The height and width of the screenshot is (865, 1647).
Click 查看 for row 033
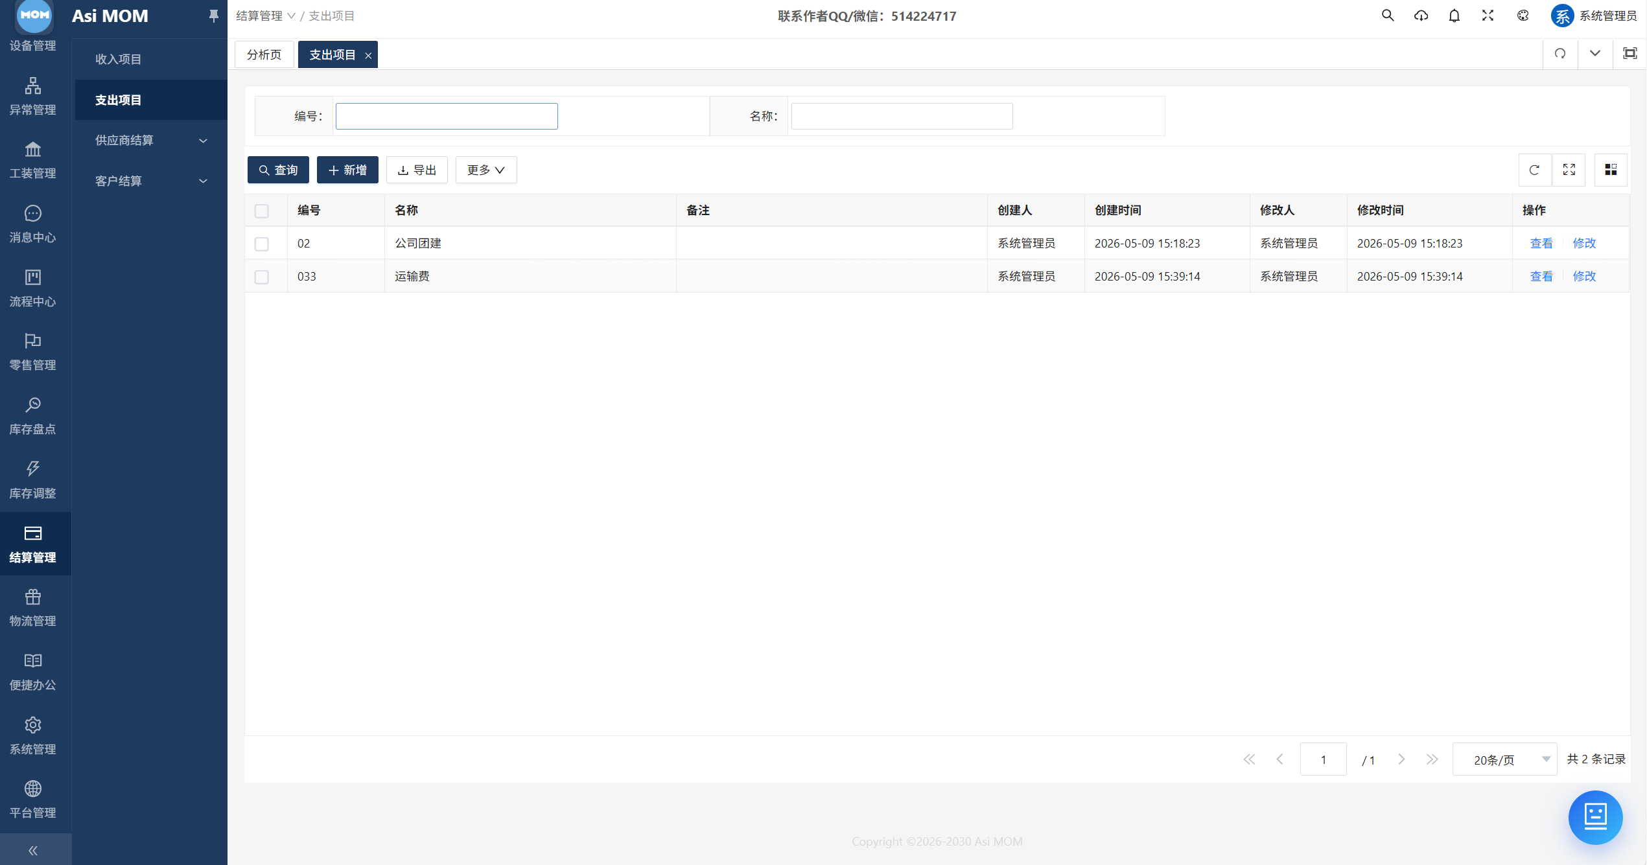tap(1541, 276)
